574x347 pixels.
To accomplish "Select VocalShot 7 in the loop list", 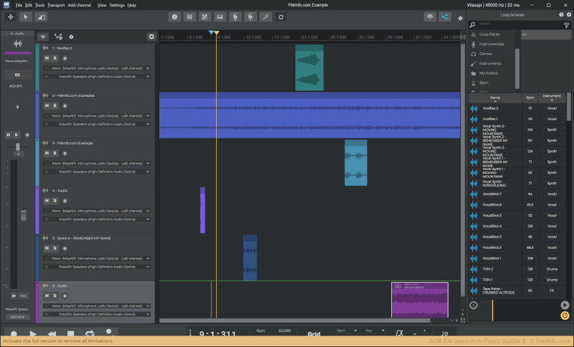I will (x=492, y=194).
